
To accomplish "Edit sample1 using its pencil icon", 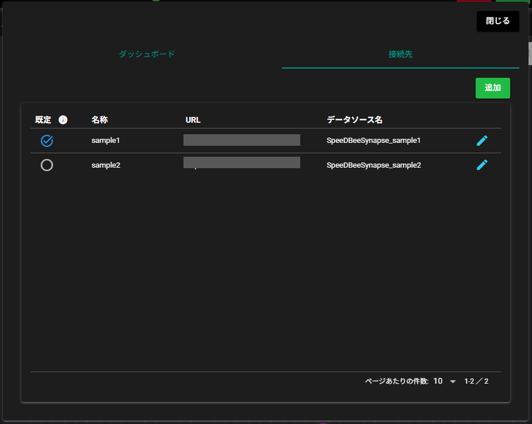I will click(482, 141).
